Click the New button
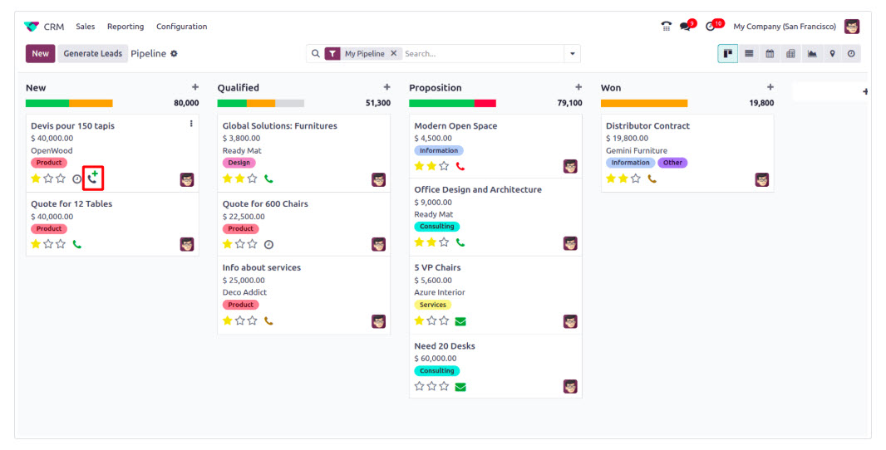This screenshot has width=886, height=450. pos(40,54)
